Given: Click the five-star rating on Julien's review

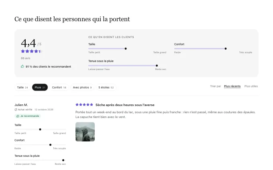Looking at the screenshot, I should coord(84,105).
